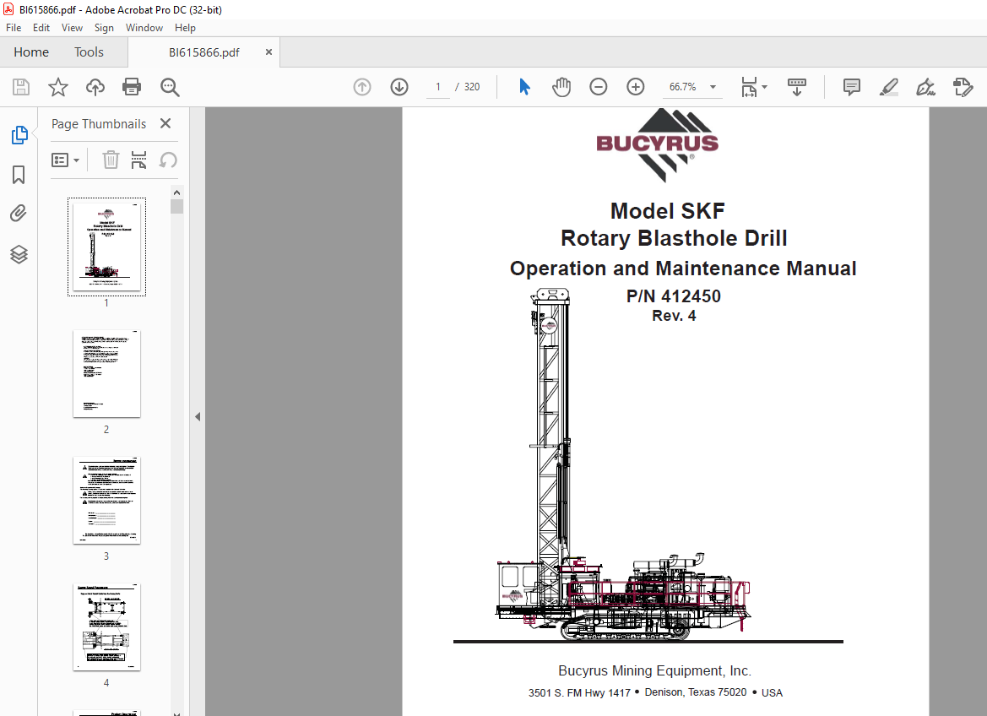This screenshot has height=716, width=987.
Task: Switch to the Tools tab
Action: [x=89, y=52]
